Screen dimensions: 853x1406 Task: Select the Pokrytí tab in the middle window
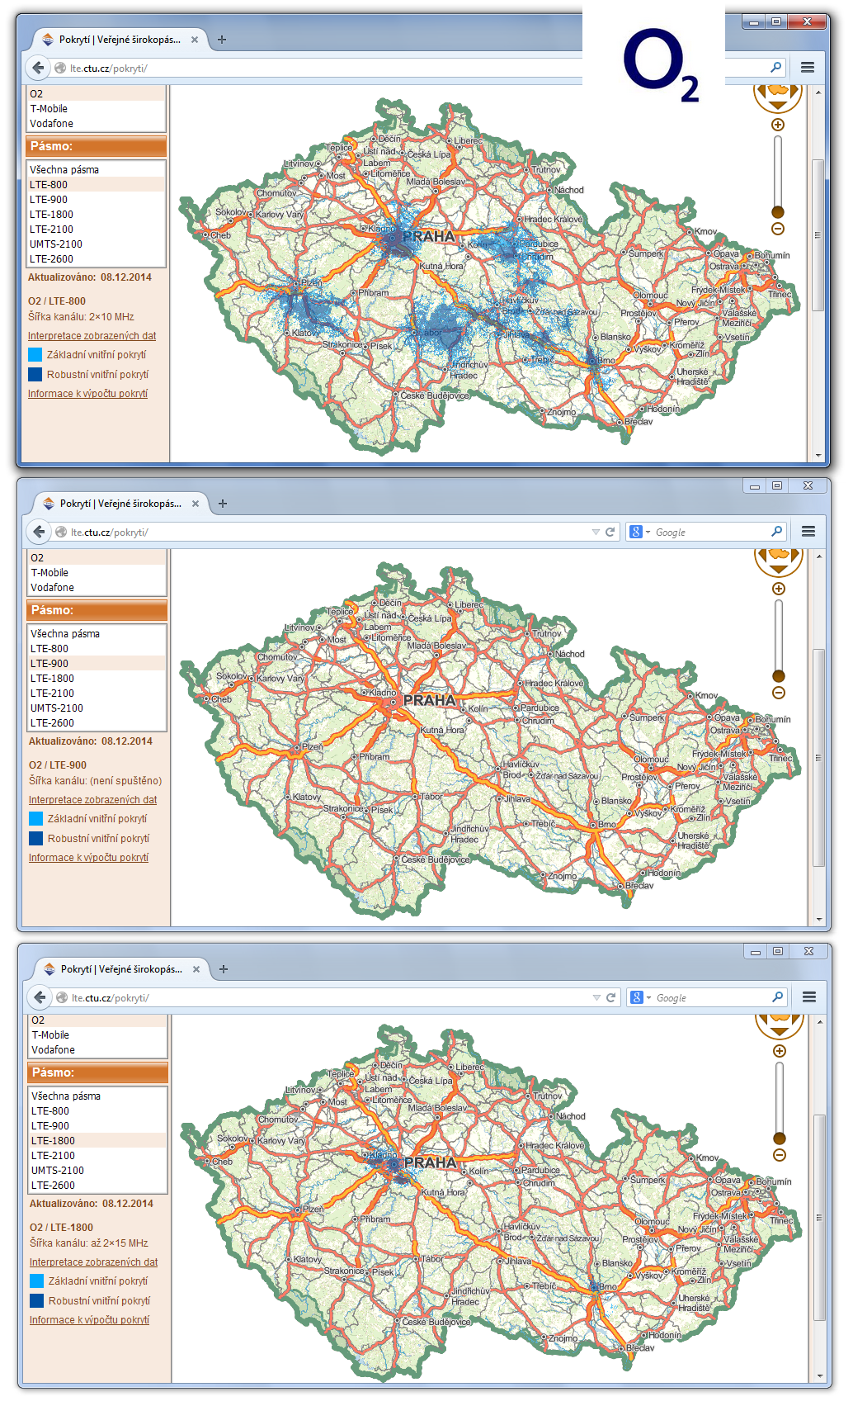(120, 503)
